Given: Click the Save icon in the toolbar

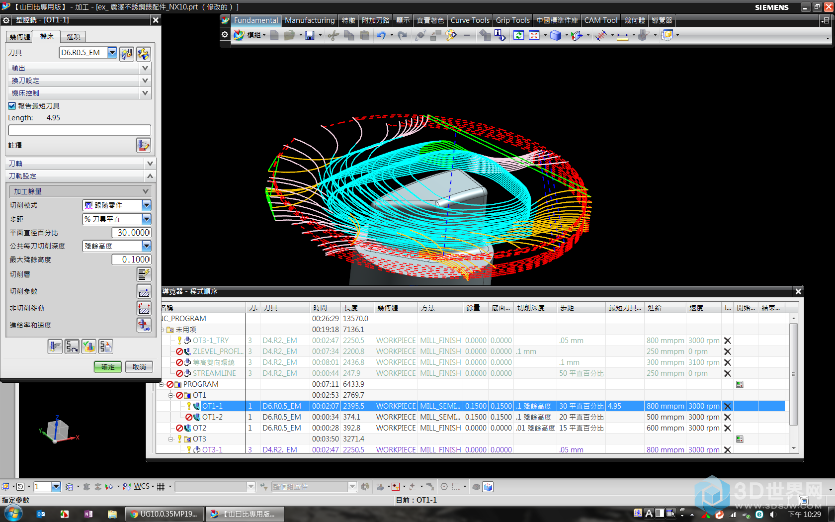Looking at the screenshot, I should (x=310, y=35).
